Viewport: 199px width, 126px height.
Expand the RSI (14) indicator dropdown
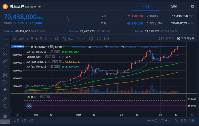pyautogui.click(x=37, y=97)
